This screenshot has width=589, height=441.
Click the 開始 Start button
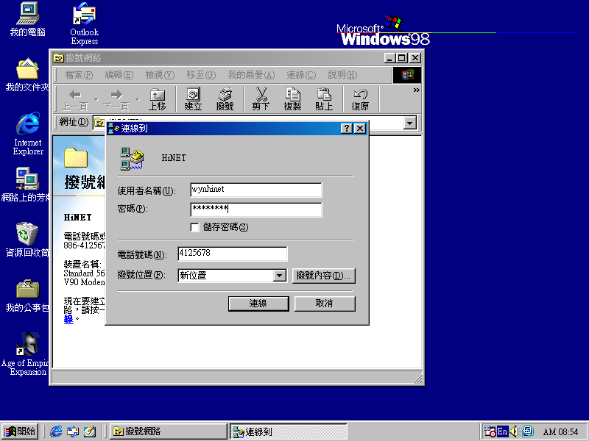(x=20, y=431)
